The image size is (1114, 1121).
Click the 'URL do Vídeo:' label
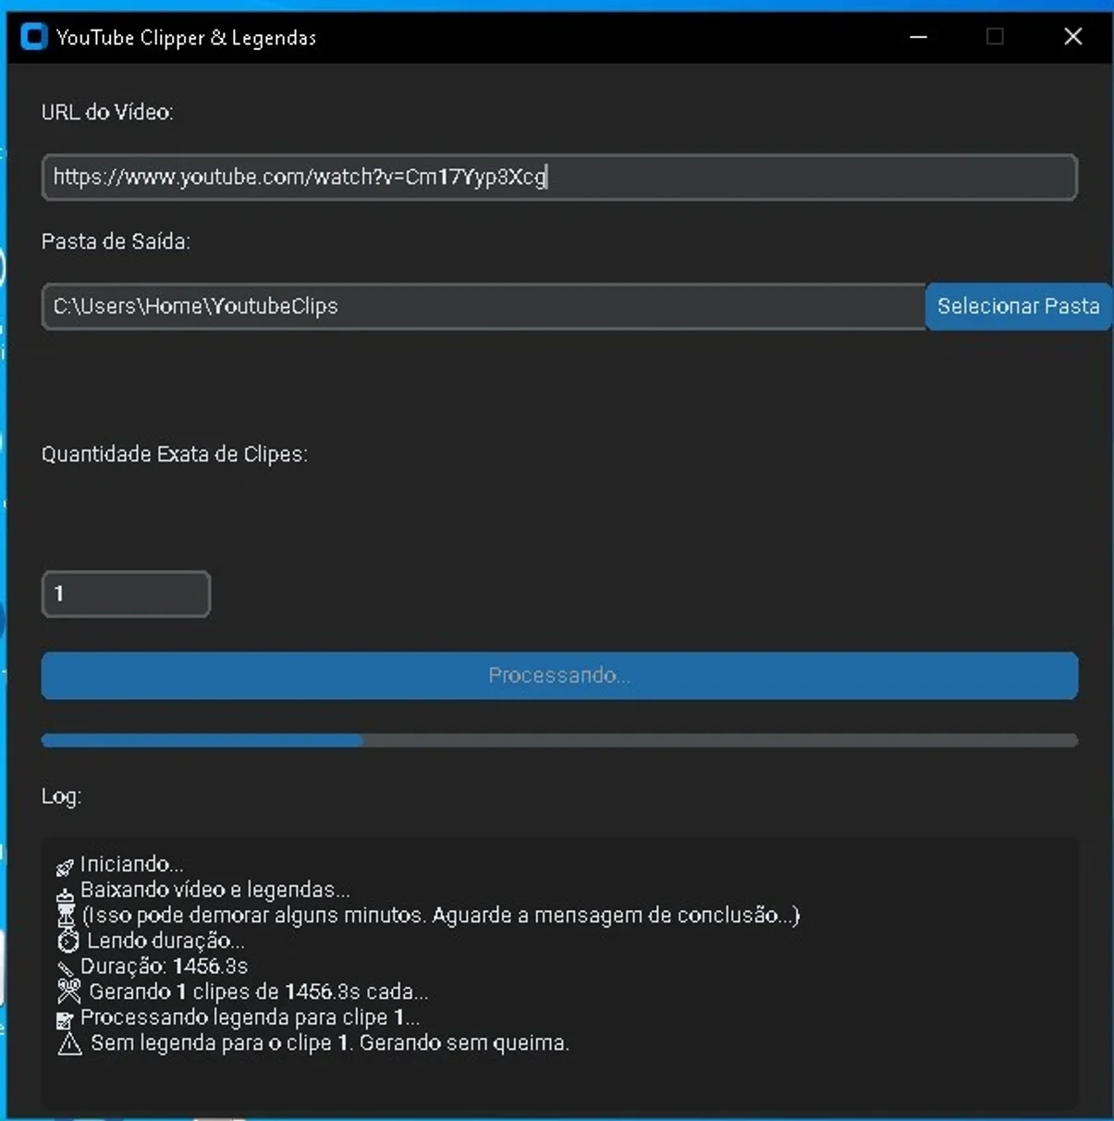[107, 112]
